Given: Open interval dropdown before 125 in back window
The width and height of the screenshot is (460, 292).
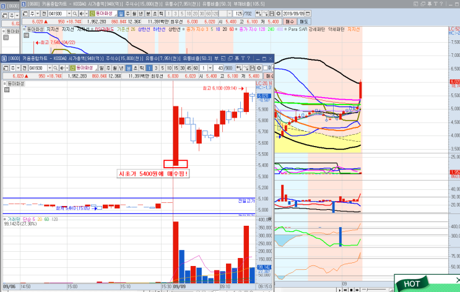Looking at the screenshot, I should tap(230, 14).
